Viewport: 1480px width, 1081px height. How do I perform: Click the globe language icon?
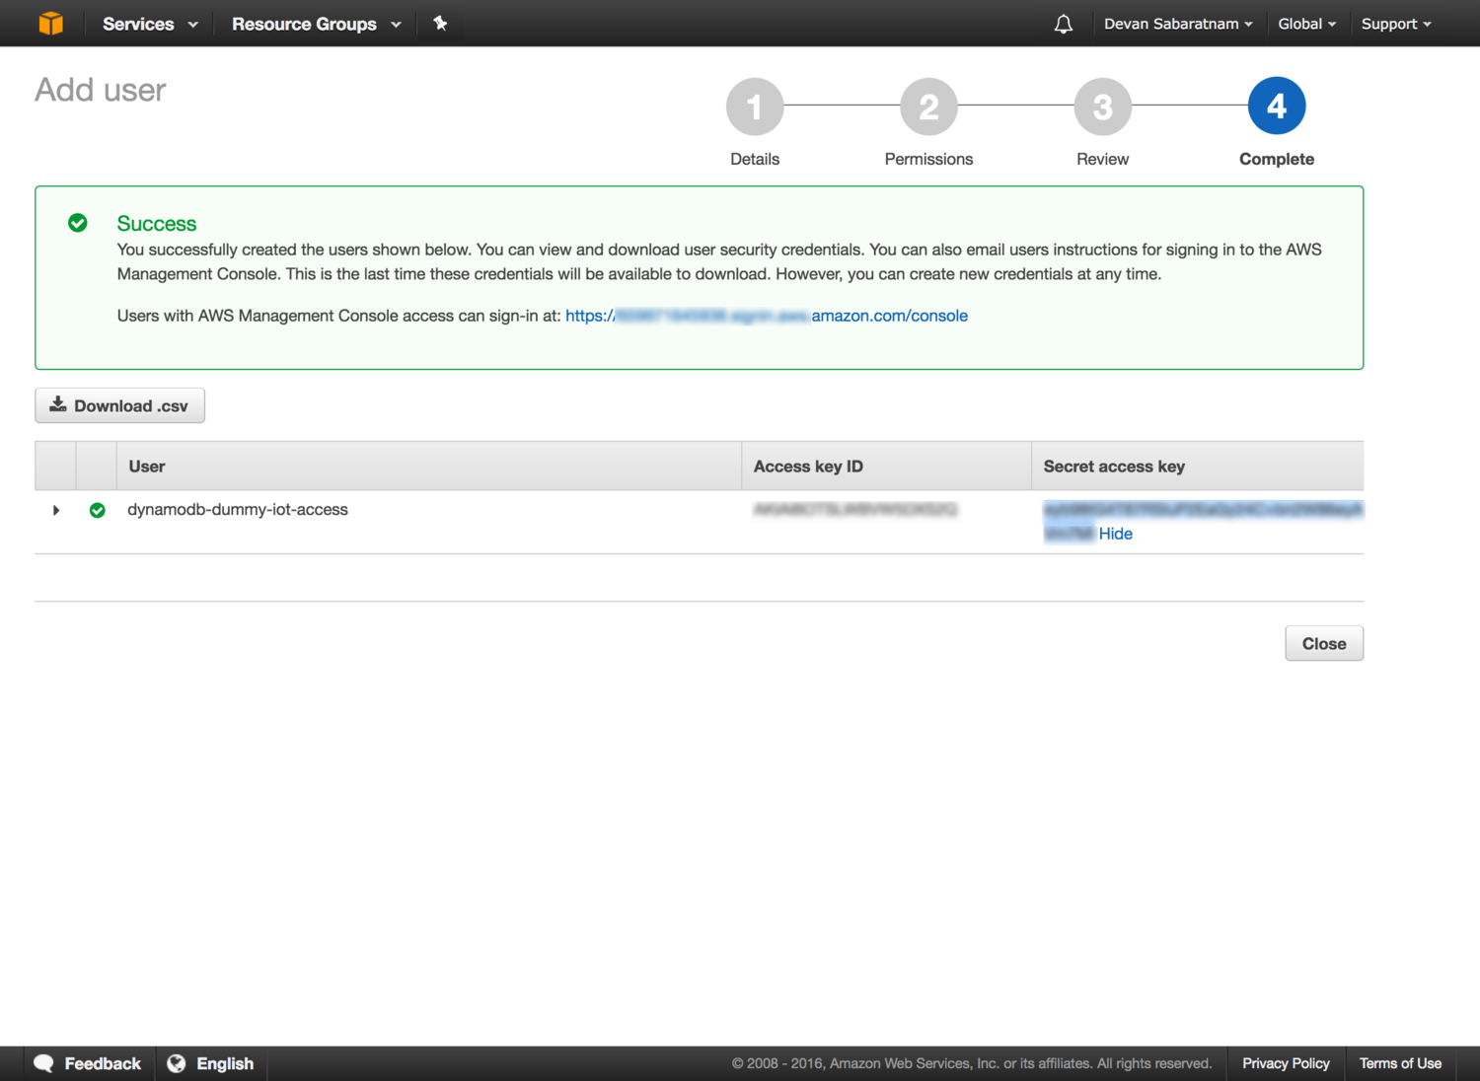tap(177, 1063)
